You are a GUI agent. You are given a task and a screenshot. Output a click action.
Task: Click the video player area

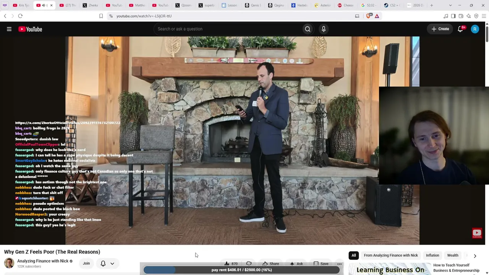(x=242, y=141)
